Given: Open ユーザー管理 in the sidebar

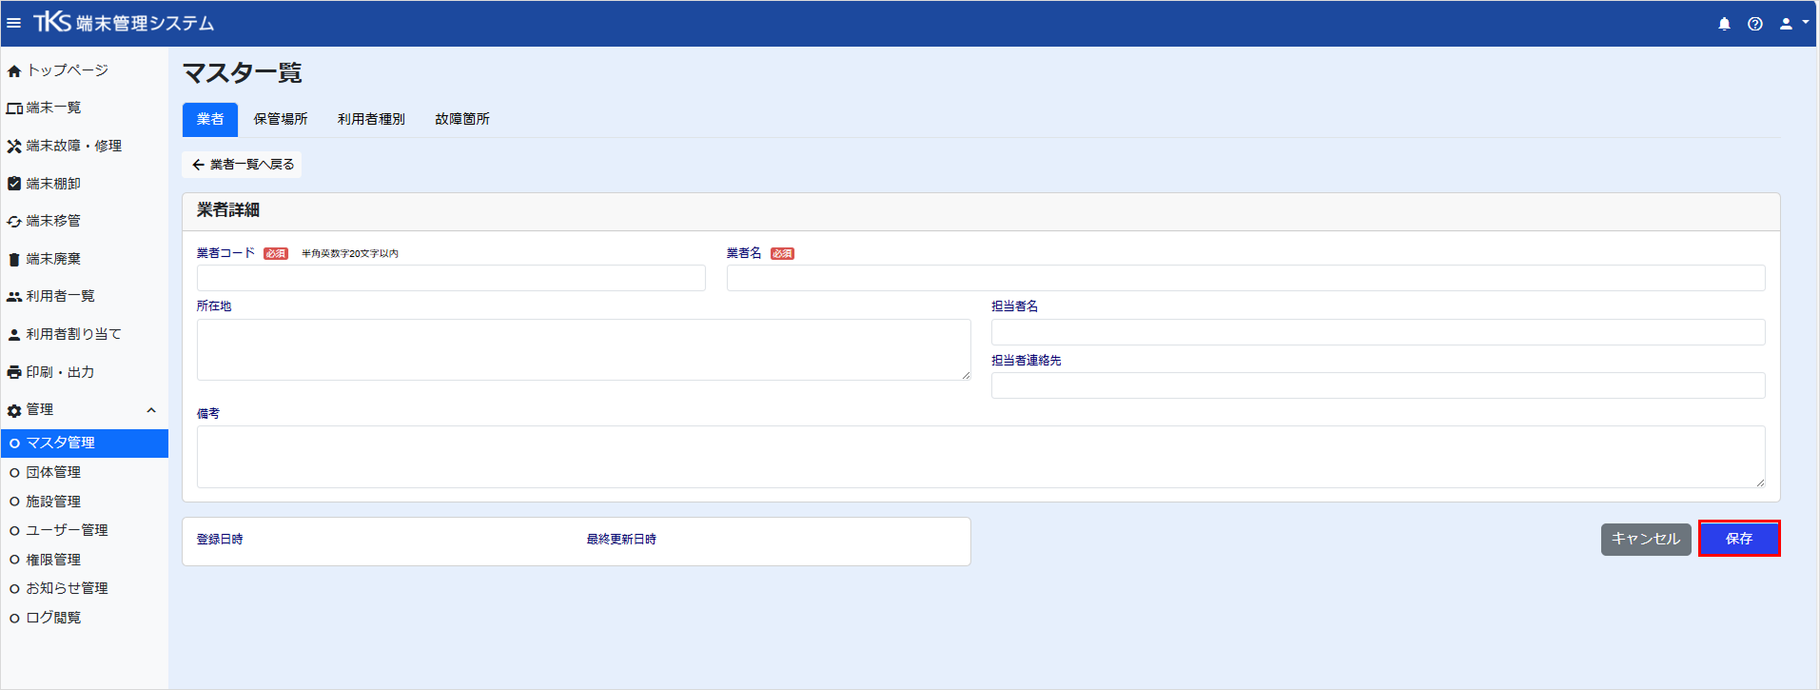Looking at the screenshot, I should 67,530.
